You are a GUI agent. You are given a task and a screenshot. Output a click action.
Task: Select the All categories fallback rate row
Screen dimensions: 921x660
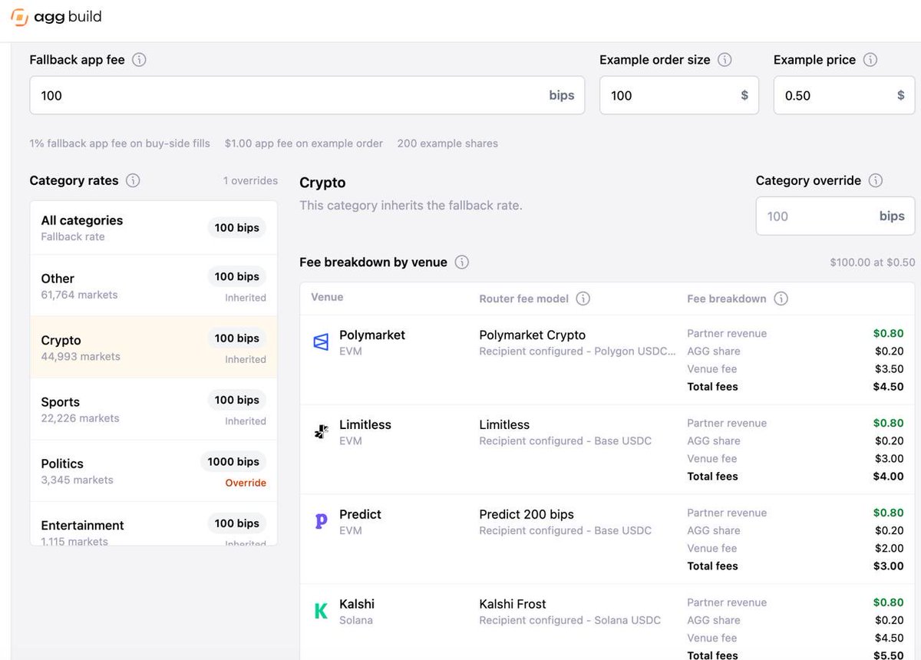(x=153, y=228)
